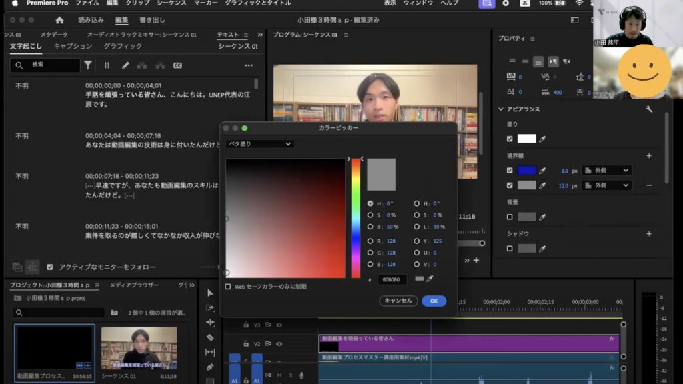Click the hex color value field
Viewport: 683px width, 384px height.
click(392, 279)
